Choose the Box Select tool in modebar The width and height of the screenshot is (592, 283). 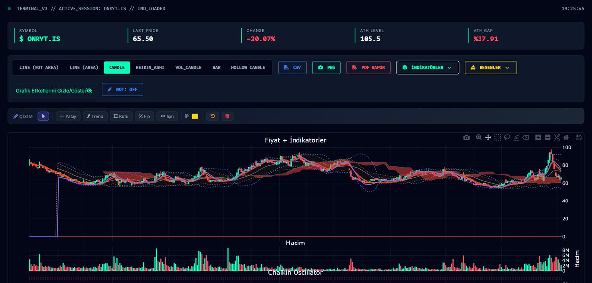[498, 138]
